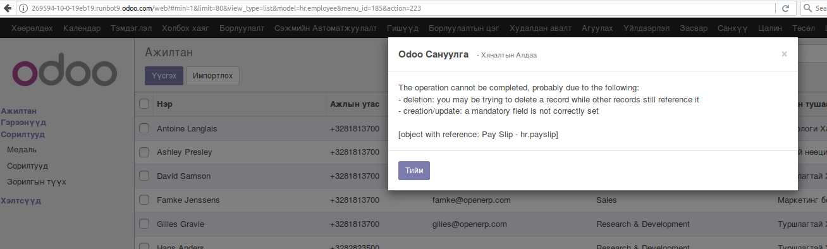
Task: Click the Үүсгэх button
Action: (x=163, y=76)
